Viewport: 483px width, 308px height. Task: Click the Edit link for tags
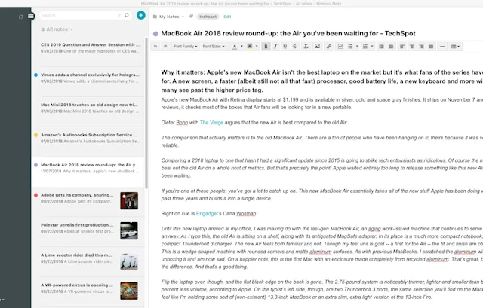[x=227, y=17]
